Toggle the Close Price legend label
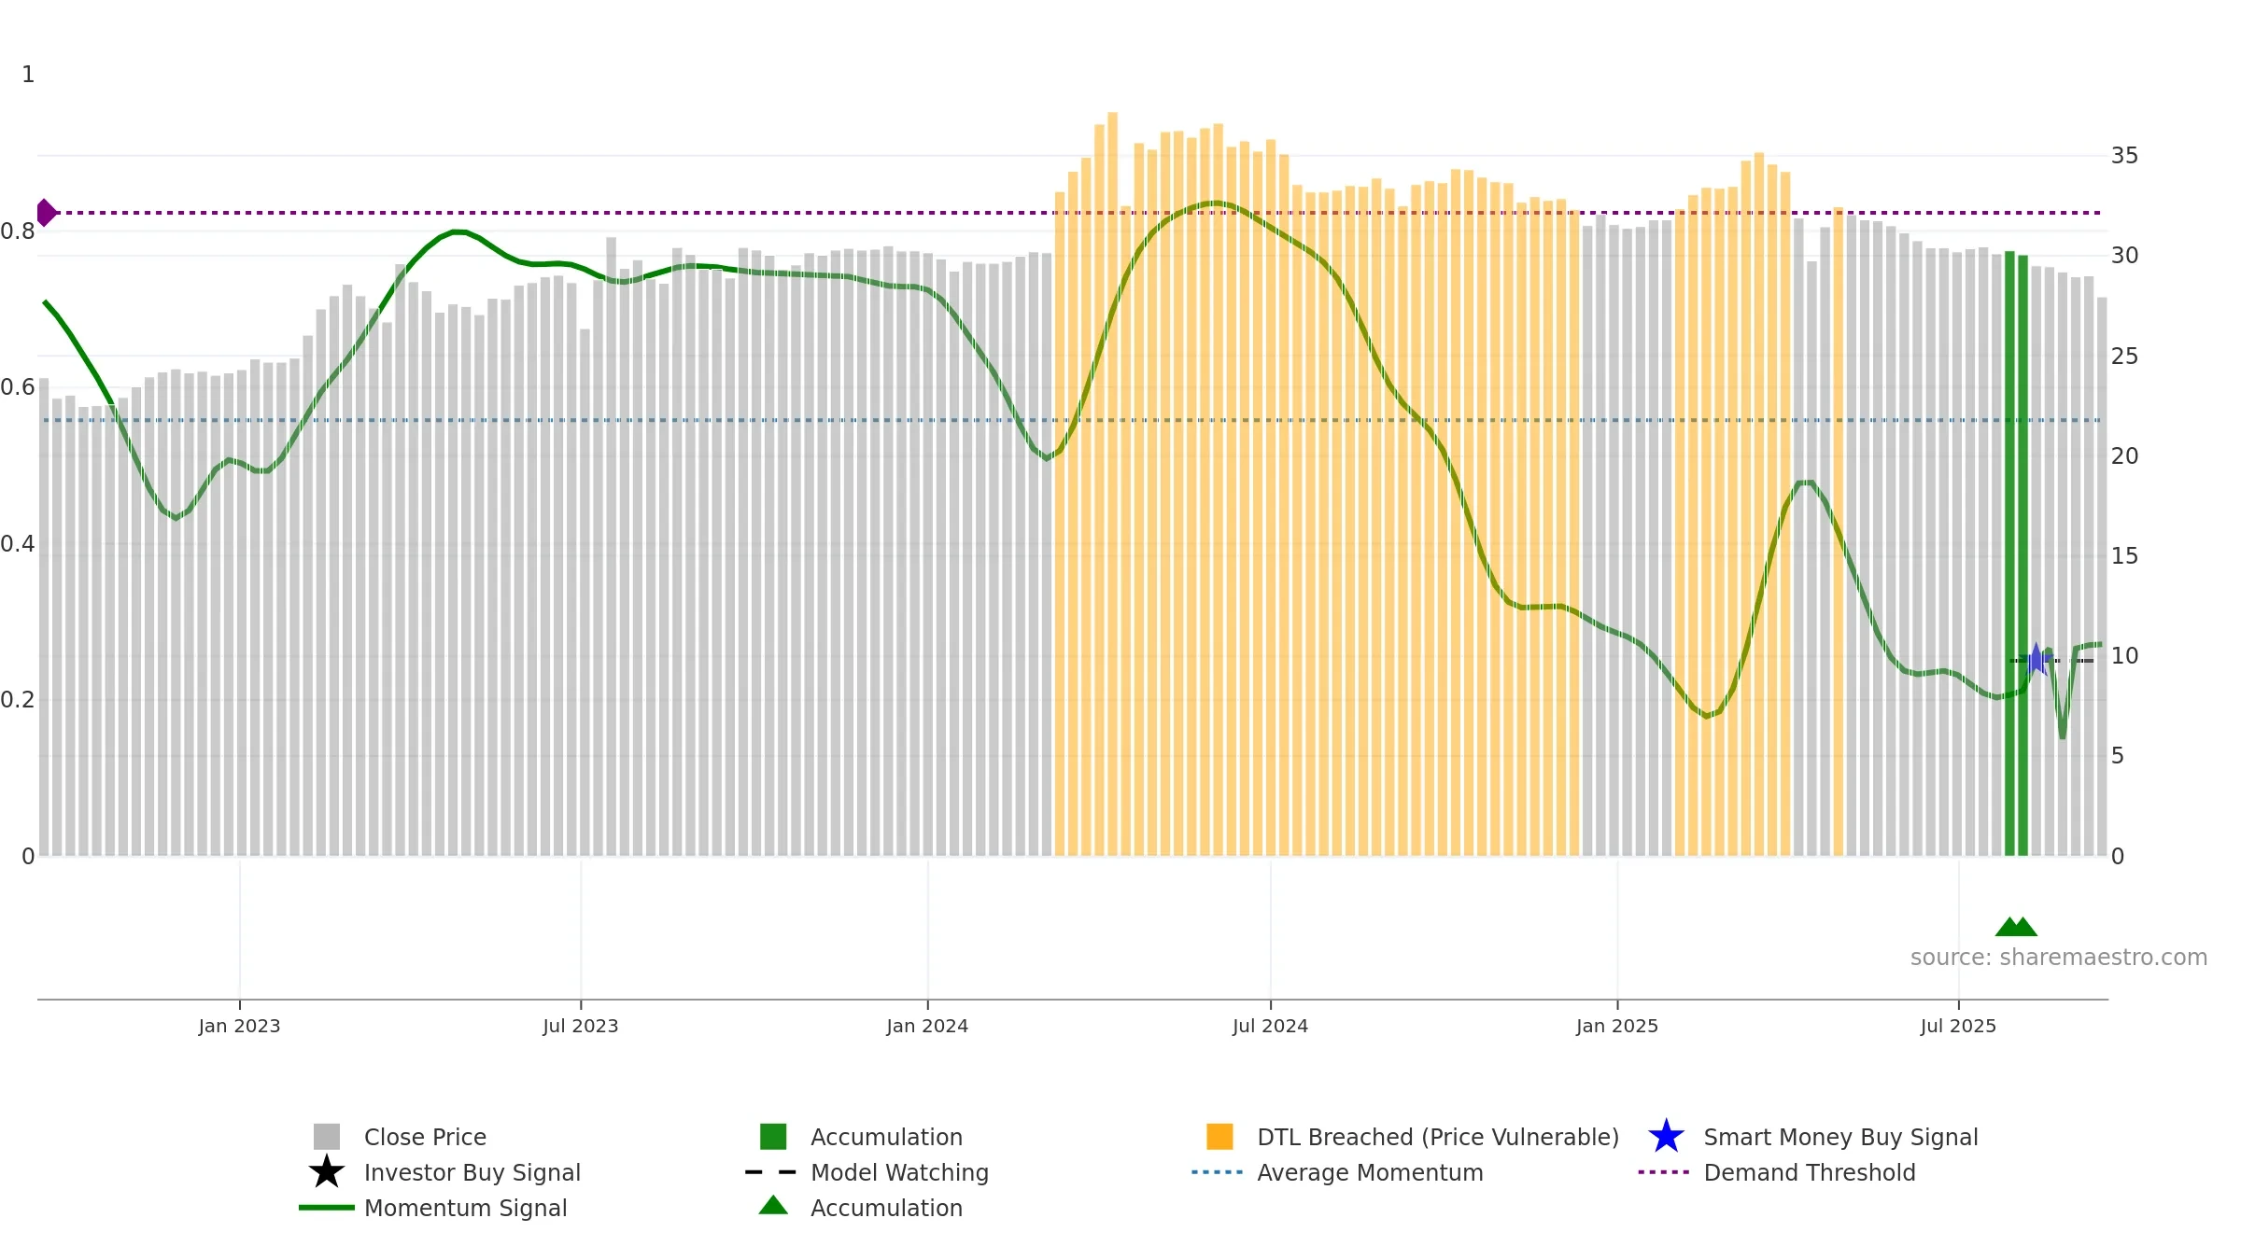This screenshot has height=1260, width=2241. [425, 1137]
